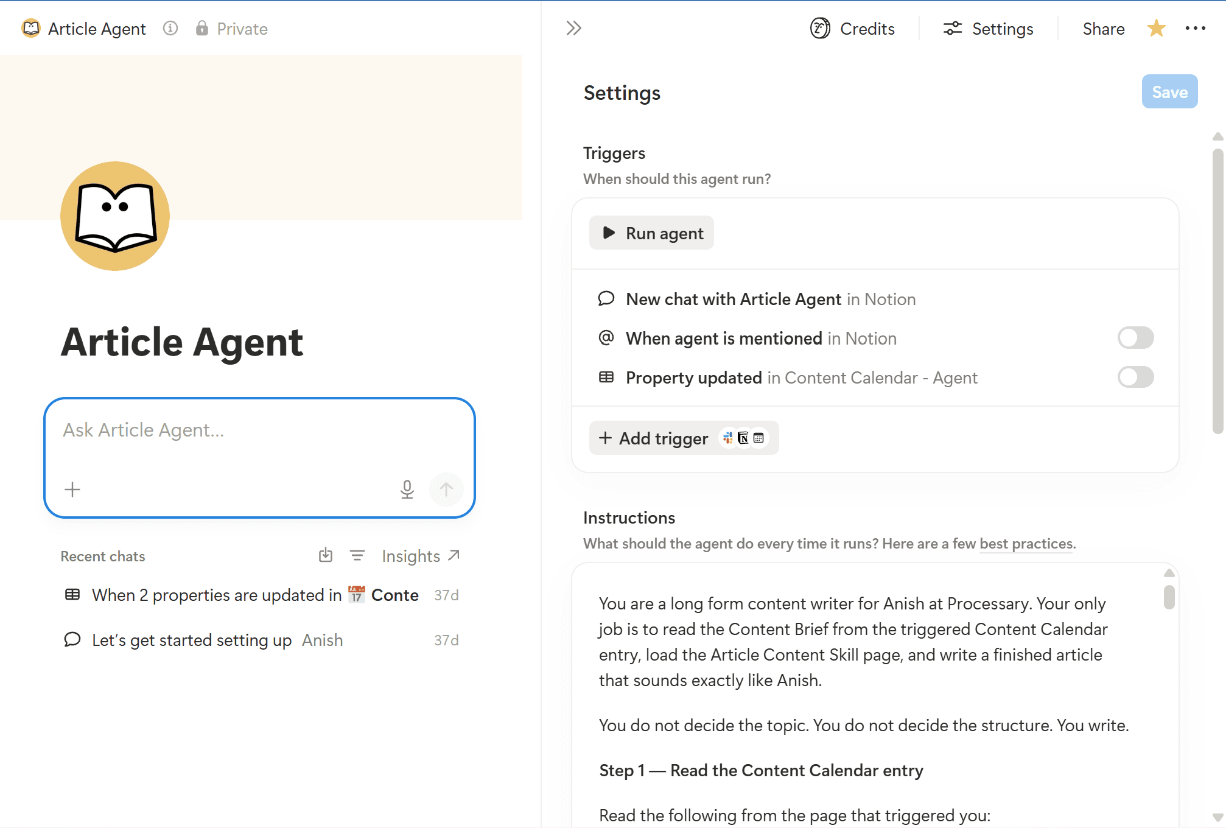This screenshot has height=828, width=1226.
Task: Open the filter icon beside Recent chats
Action: point(357,555)
